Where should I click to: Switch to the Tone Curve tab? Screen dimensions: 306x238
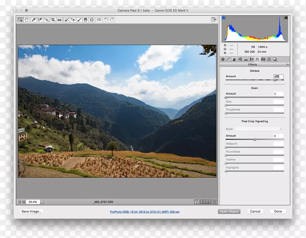pyautogui.click(x=228, y=59)
